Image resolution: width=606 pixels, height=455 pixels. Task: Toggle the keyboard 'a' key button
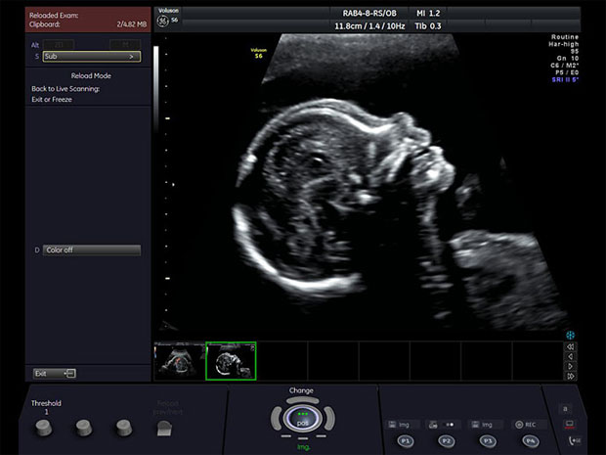566,407
